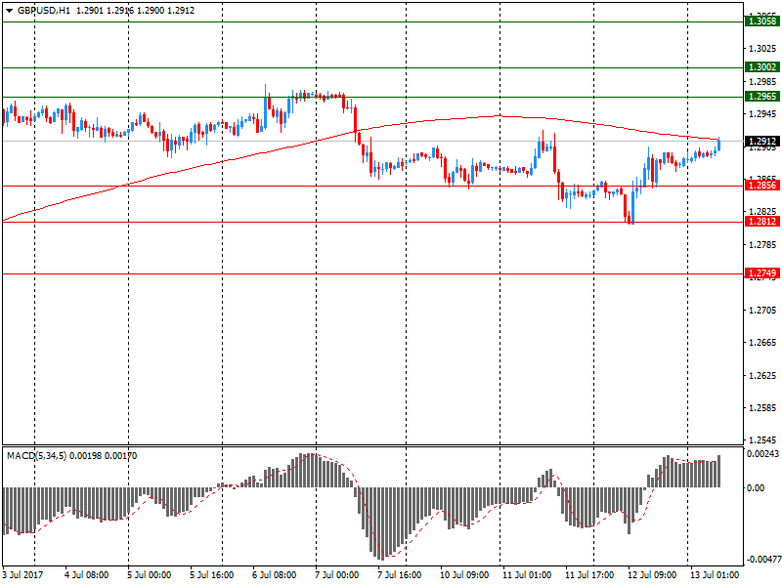The image size is (782, 586).
Task: Select the 1.2545 price scale value
Action: 762,440
